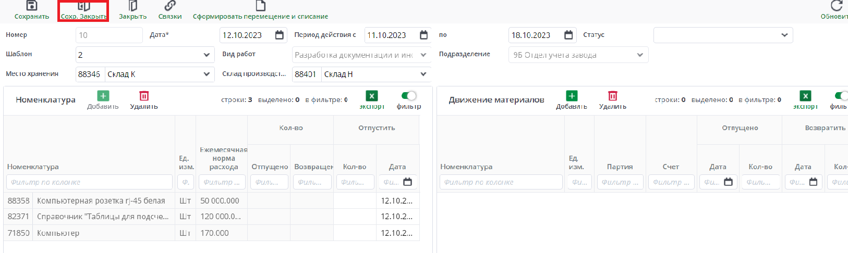Click the Обновить refresh button
Screen dimensions: 848x253
pyautogui.click(x=837, y=6)
